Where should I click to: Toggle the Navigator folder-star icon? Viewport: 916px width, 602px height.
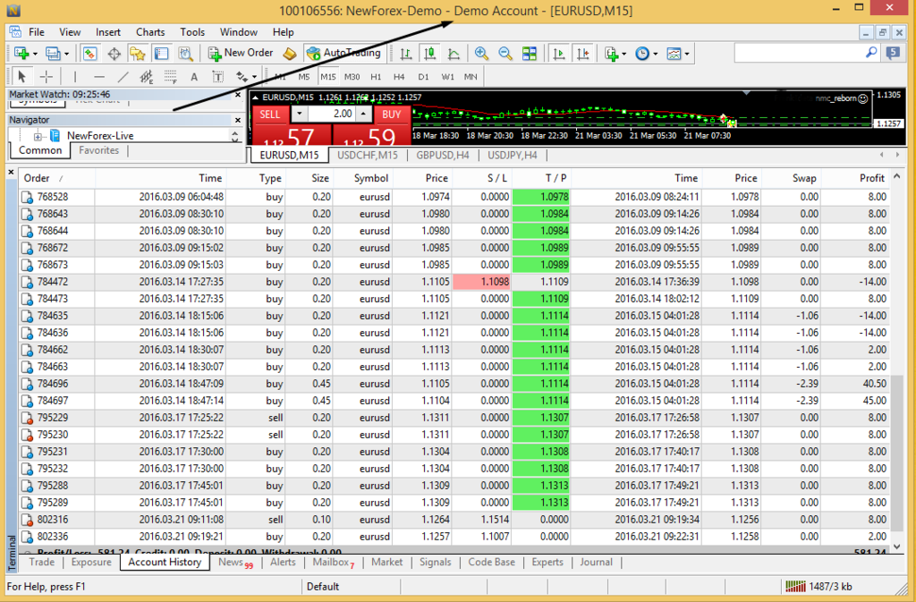point(137,54)
